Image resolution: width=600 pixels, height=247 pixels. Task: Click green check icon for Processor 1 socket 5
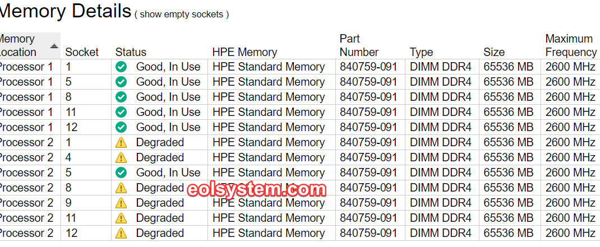point(121,82)
